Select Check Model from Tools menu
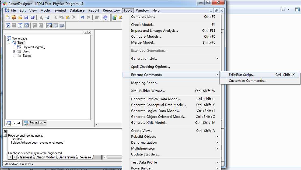 [x=171, y=25]
